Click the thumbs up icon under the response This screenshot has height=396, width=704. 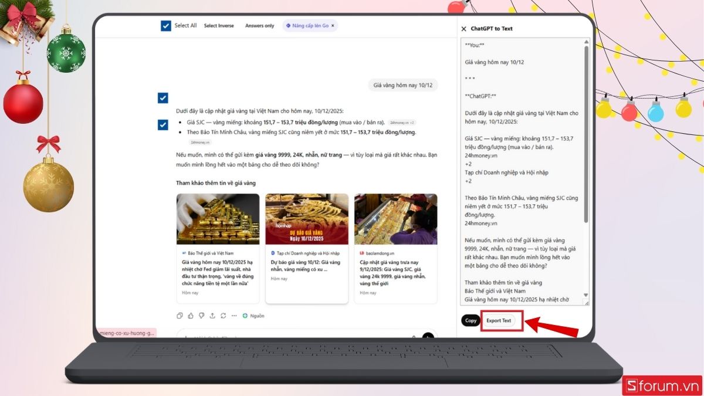coord(191,316)
